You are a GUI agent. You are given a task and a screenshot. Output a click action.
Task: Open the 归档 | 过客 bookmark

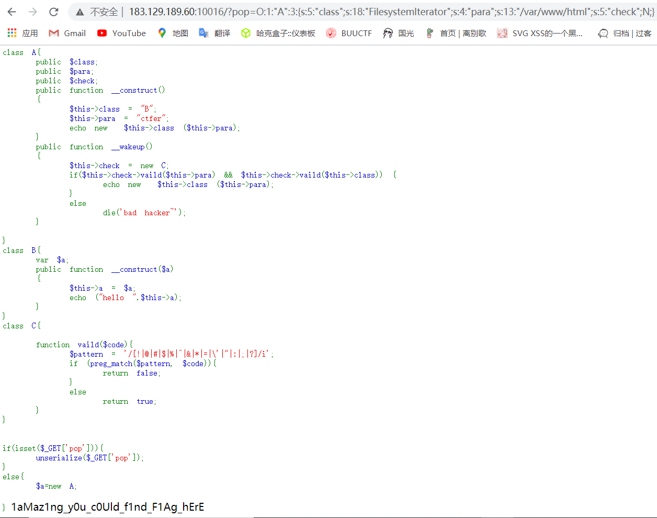coord(625,32)
